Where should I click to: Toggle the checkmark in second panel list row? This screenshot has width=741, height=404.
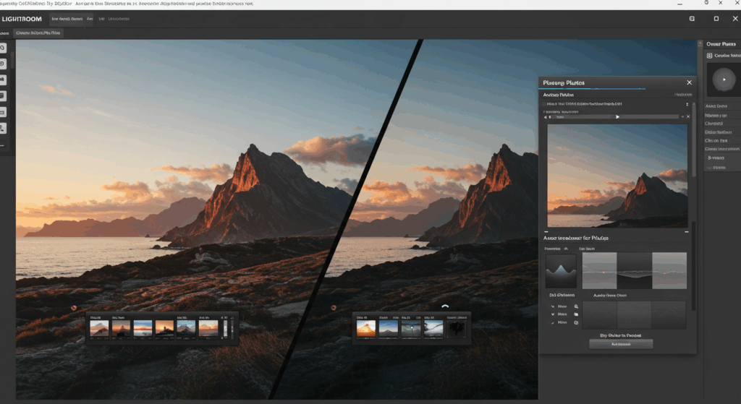553,314
